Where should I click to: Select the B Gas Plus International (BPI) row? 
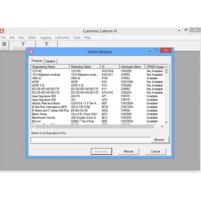(x=97, y=107)
